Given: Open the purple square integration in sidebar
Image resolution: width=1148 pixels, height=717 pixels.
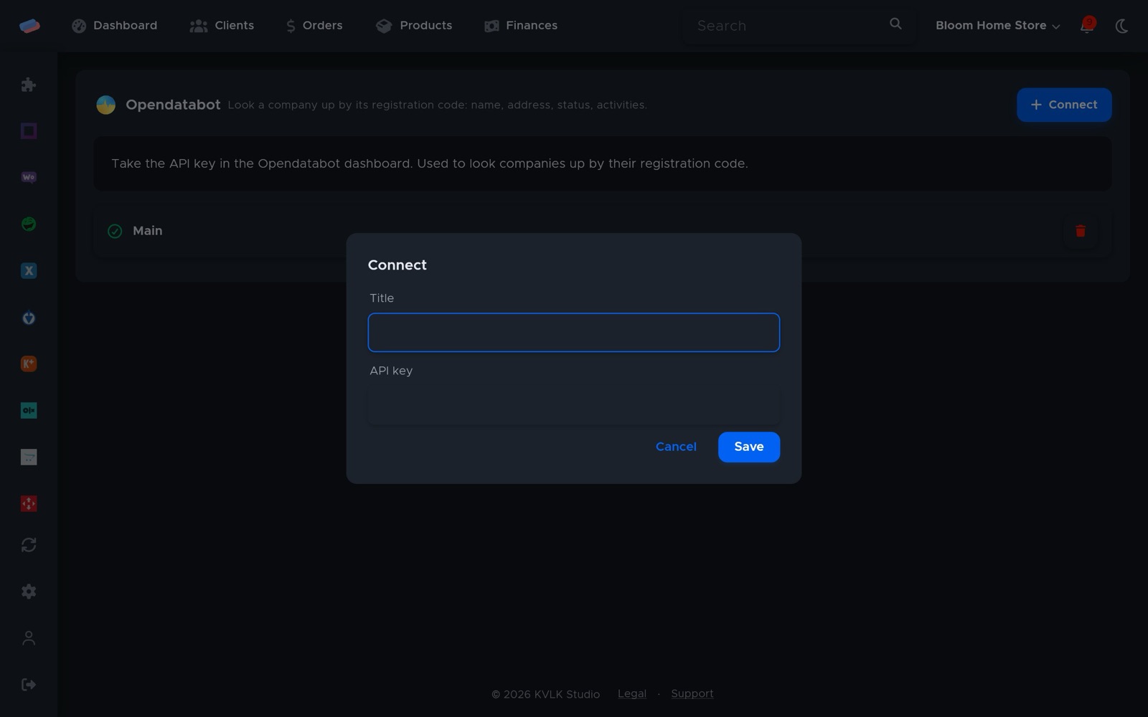Looking at the screenshot, I should 29,130.
